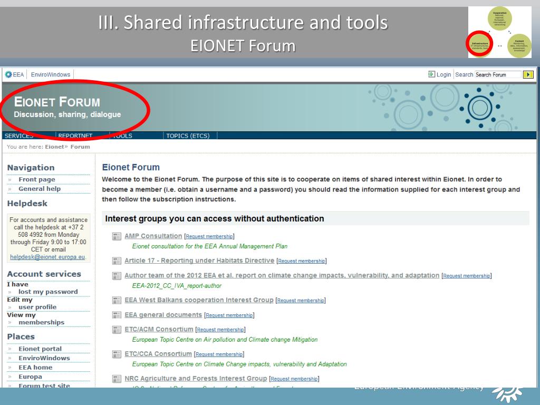
Task: Click the Eionet breadcrumb link
Action: pos(54,147)
